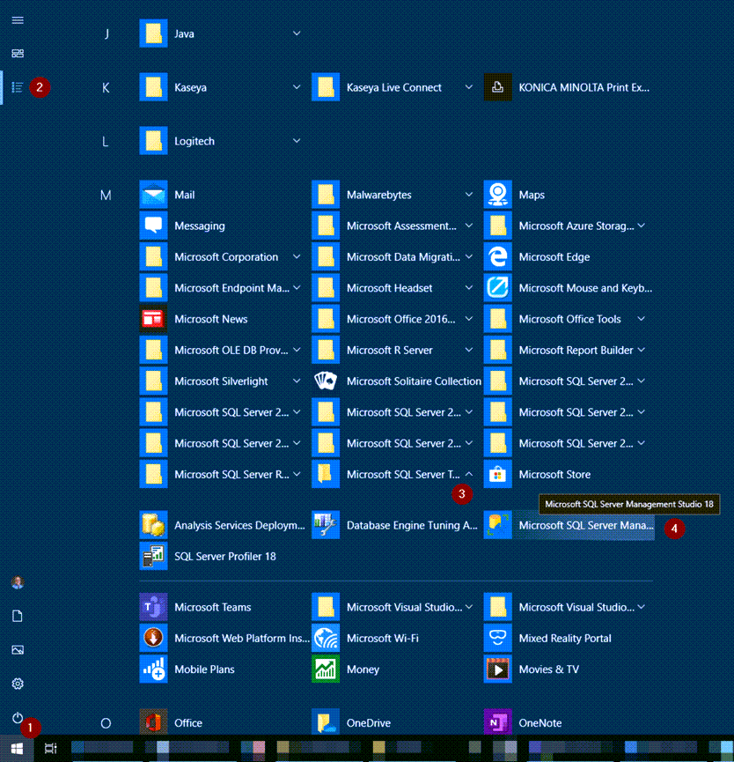Click the Windows Start button

pyautogui.click(x=17, y=749)
